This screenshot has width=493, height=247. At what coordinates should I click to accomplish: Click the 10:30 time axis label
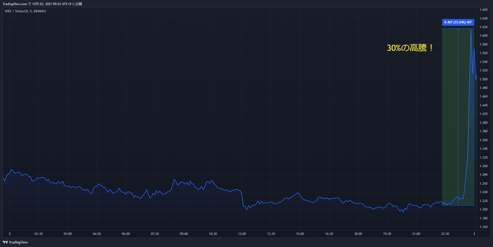(x=213, y=234)
